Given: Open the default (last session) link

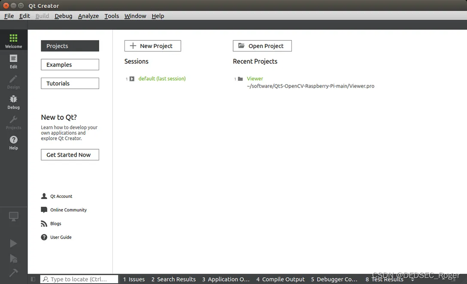Looking at the screenshot, I should tap(162, 79).
